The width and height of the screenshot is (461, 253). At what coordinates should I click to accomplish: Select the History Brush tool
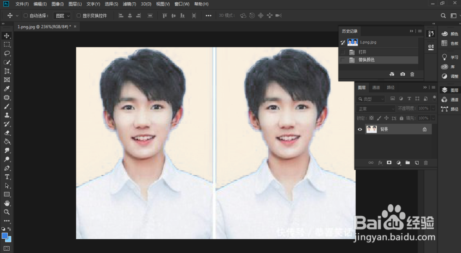pyautogui.click(x=7, y=124)
